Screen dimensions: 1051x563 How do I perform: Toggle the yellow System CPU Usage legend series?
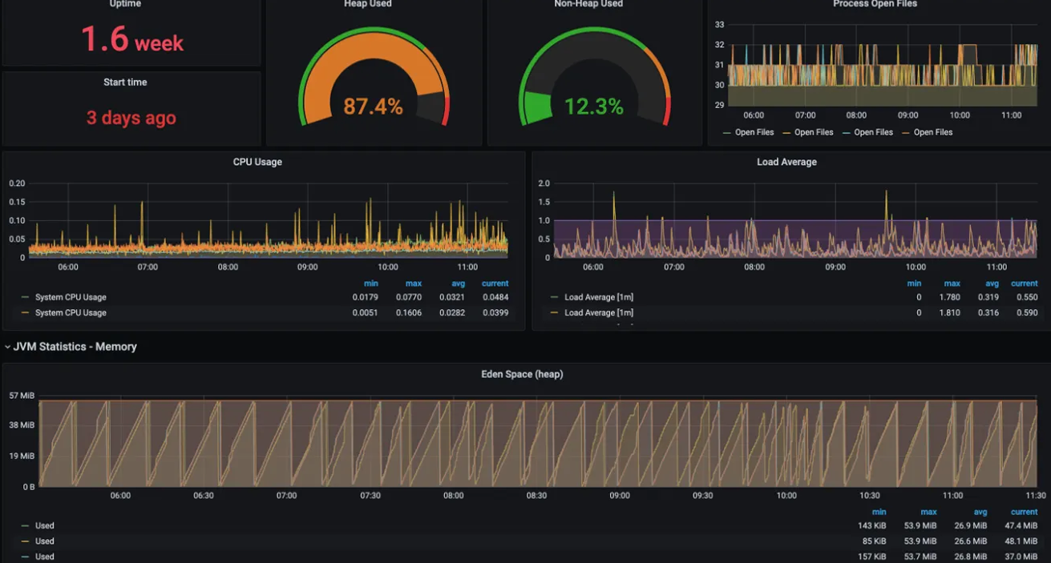[71, 312]
